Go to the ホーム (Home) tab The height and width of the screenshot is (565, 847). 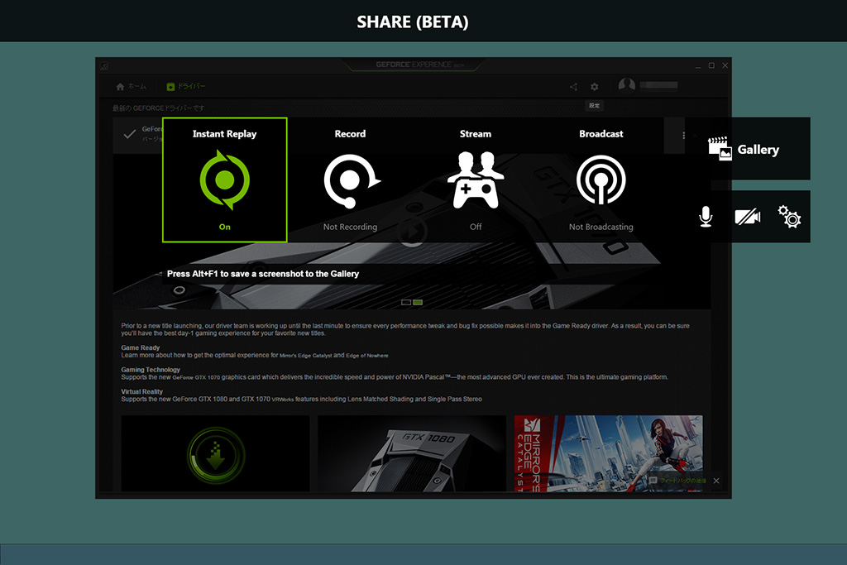click(131, 86)
